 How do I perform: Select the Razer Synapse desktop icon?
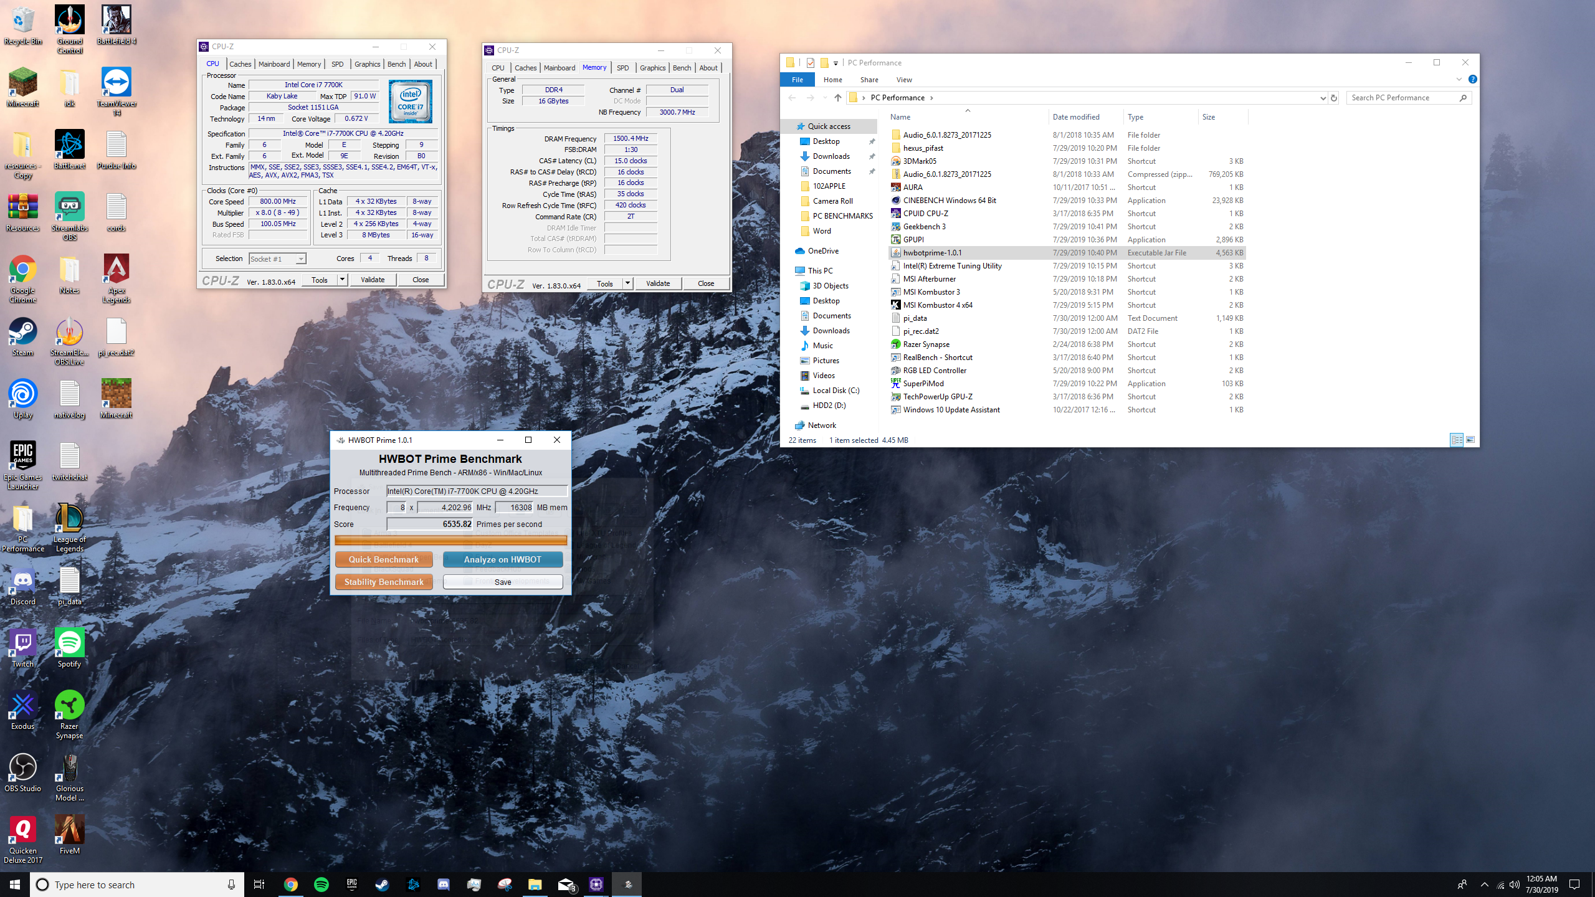69,714
